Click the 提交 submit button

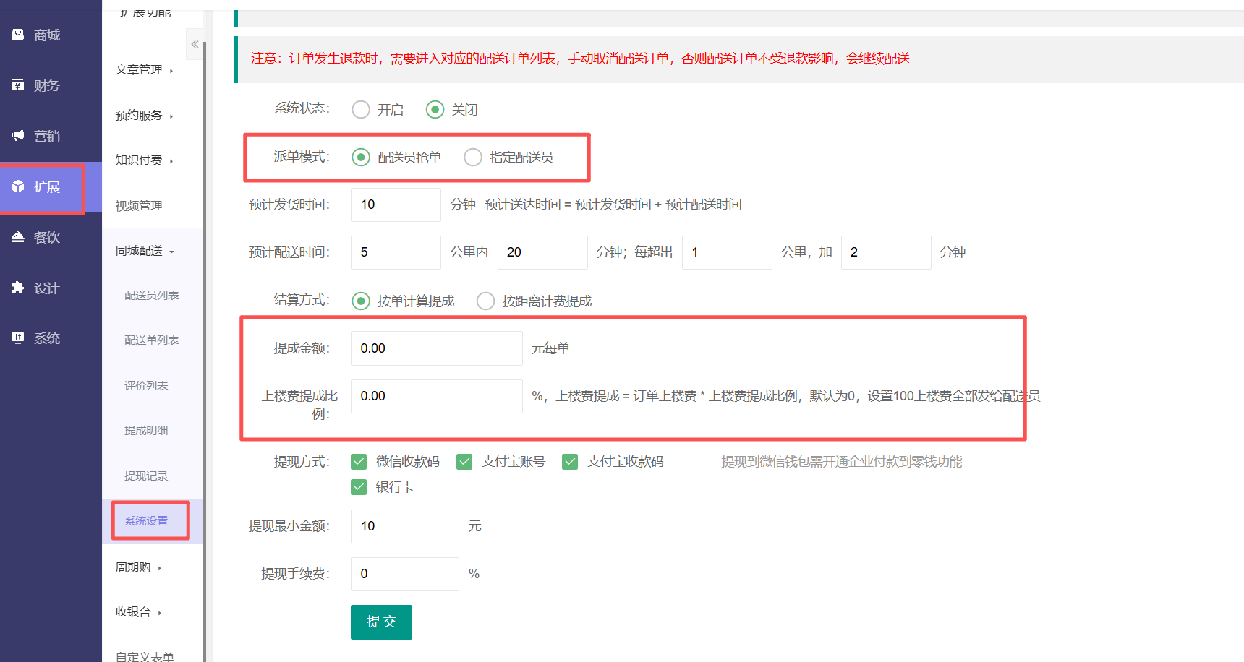coord(381,622)
